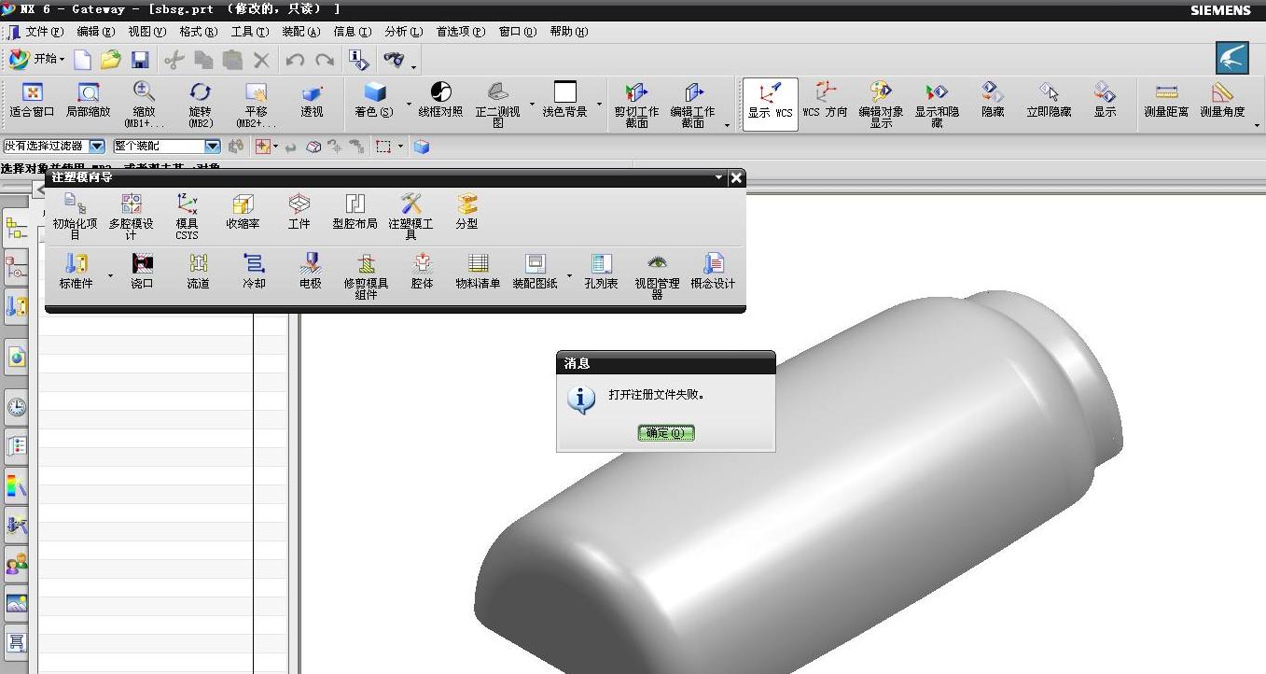This screenshot has width=1266, height=674.
Task: Open the 流道 runner tool
Action: pyautogui.click(x=198, y=273)
